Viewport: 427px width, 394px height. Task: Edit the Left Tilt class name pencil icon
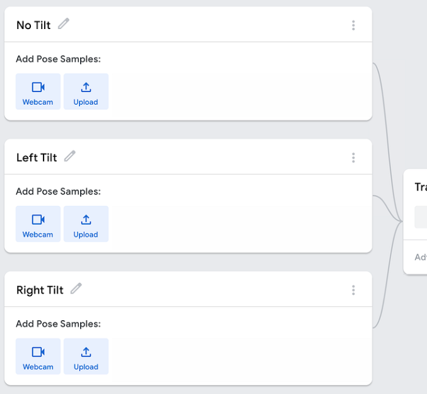70,156
